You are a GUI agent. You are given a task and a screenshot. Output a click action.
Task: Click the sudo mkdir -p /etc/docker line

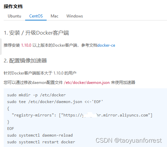[37, 95]
